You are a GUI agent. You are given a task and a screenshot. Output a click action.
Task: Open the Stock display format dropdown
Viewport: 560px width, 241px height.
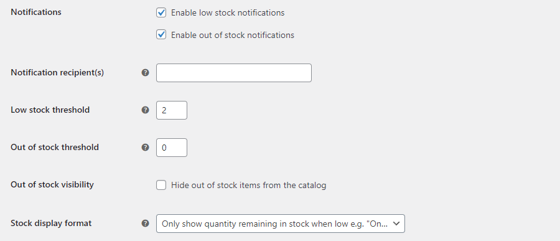tap(281, 224)
